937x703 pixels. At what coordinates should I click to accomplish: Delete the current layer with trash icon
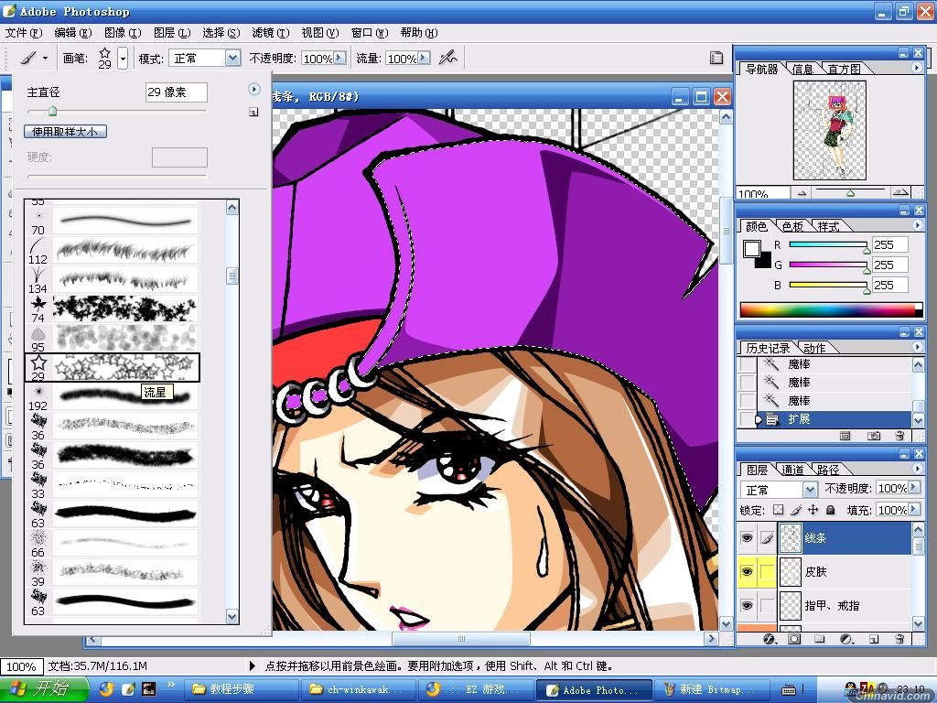click(x=899, y=639)
